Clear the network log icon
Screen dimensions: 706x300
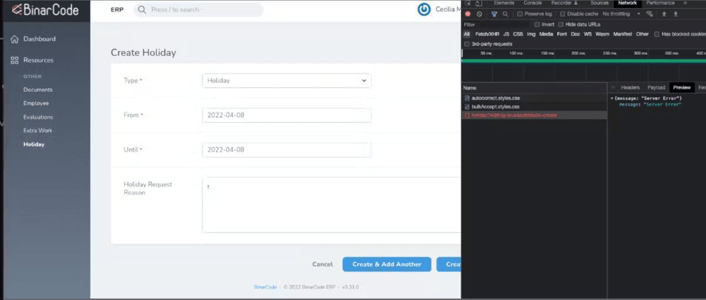(x=479, y=14)
